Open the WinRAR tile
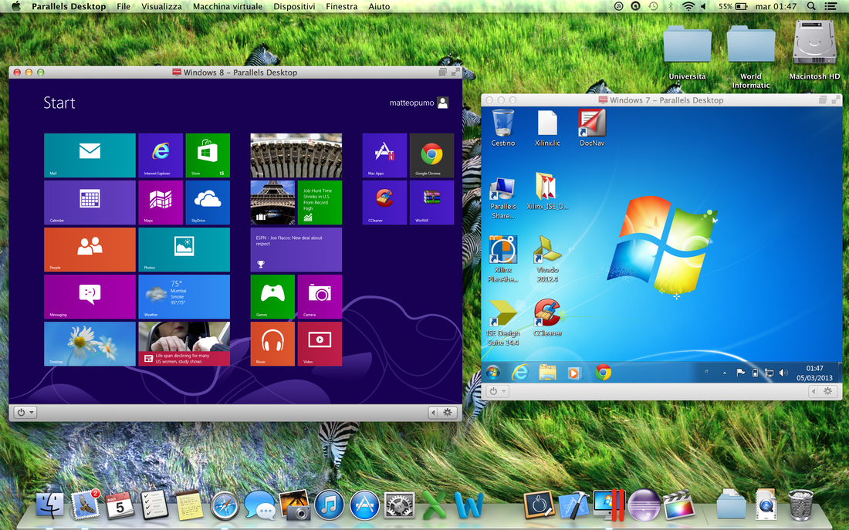This screenshot has width=849, height=530. coord(431,202)
